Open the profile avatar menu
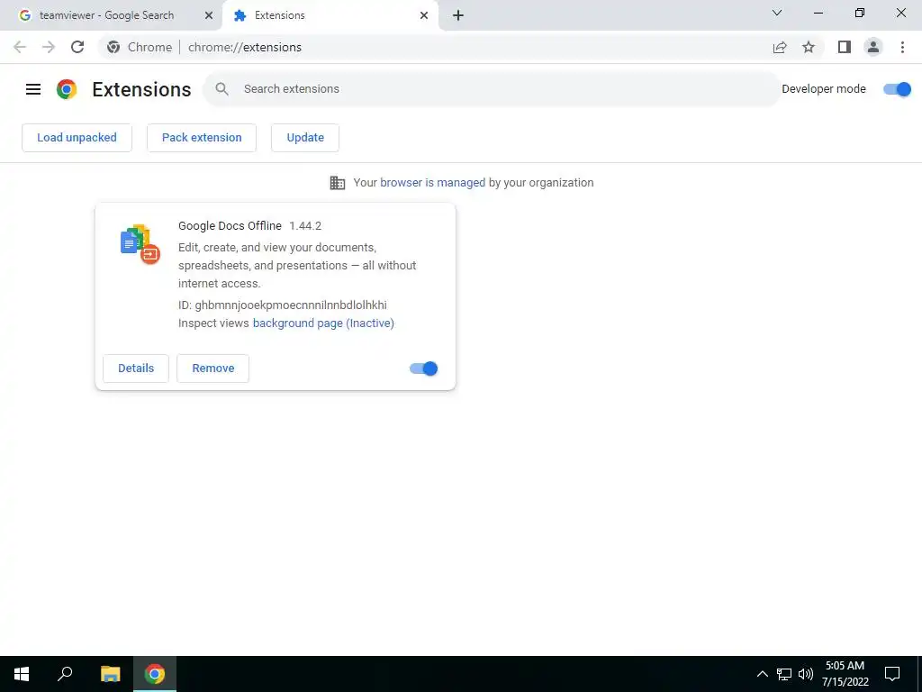The width and height of the screenshot is (922, 692). (x=873, y=47)
